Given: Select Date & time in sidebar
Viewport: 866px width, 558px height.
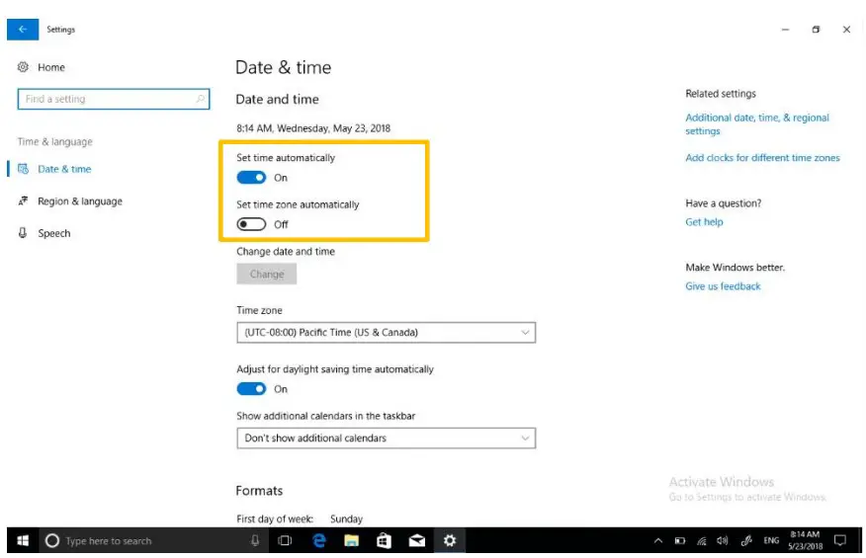Looking at the screenshot, I should click(x=64, y=169).
